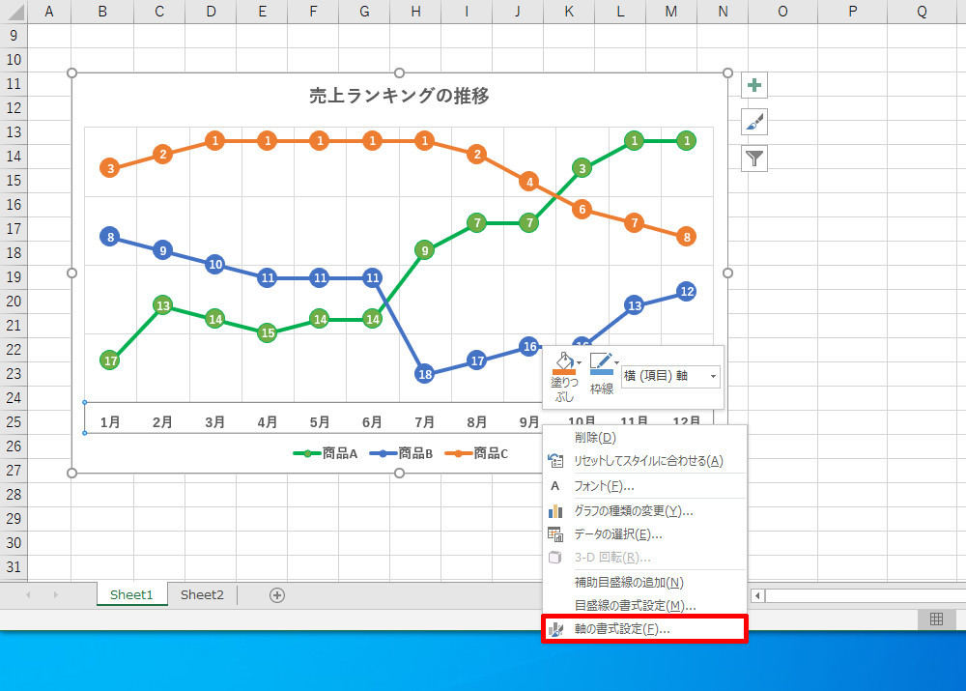Viewport: 966px width, 691px height.
Task: Choose 補助目盛線の追加(N) menu item
Action: pos(644,583)
